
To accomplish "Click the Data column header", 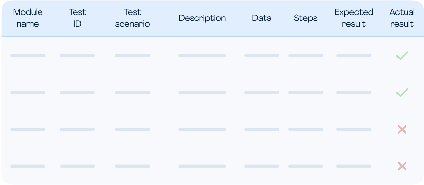I will click(x=262, y=18).
